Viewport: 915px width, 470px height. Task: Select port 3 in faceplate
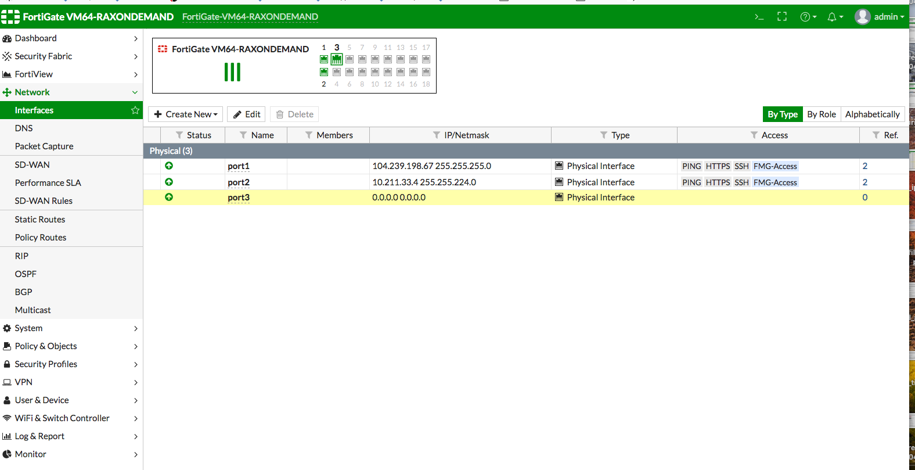tap(337, 59)
